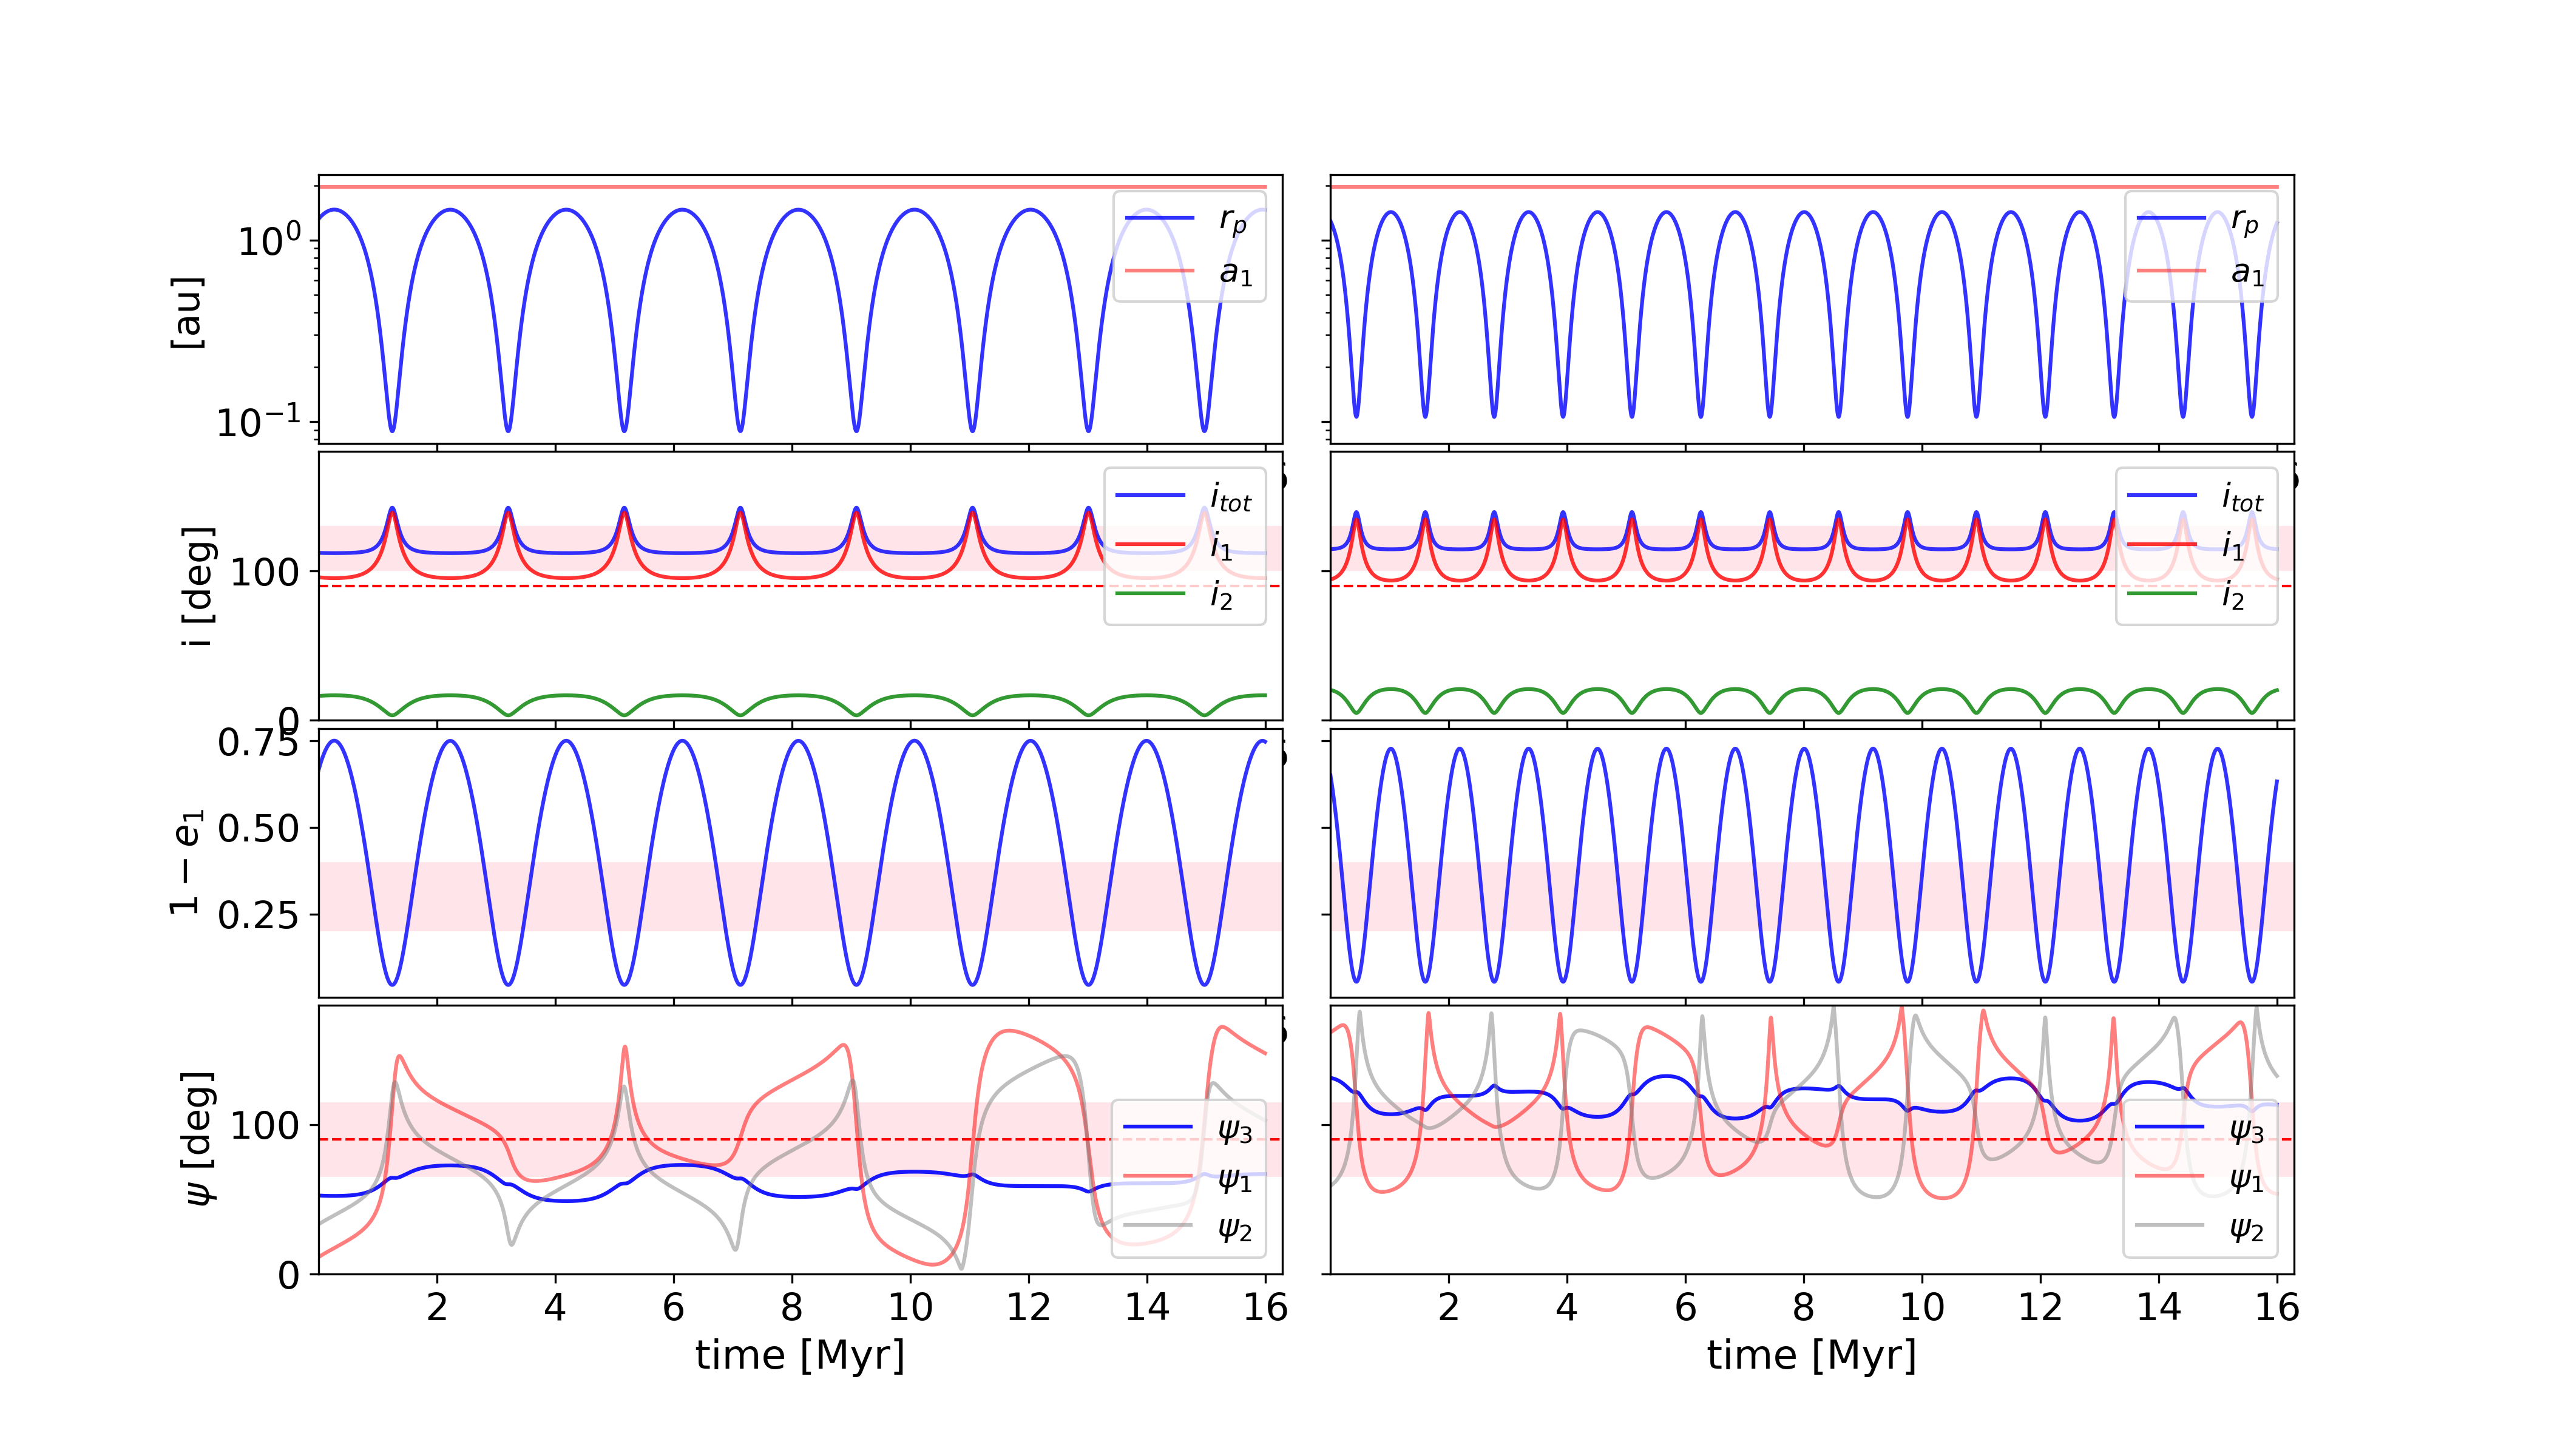Click the 10^-1 tick label on au axis

tap(258, 422)
